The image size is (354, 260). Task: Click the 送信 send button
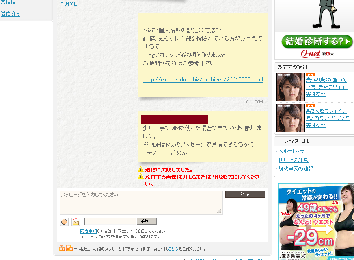pyautogui.click(x=245, y=194)
